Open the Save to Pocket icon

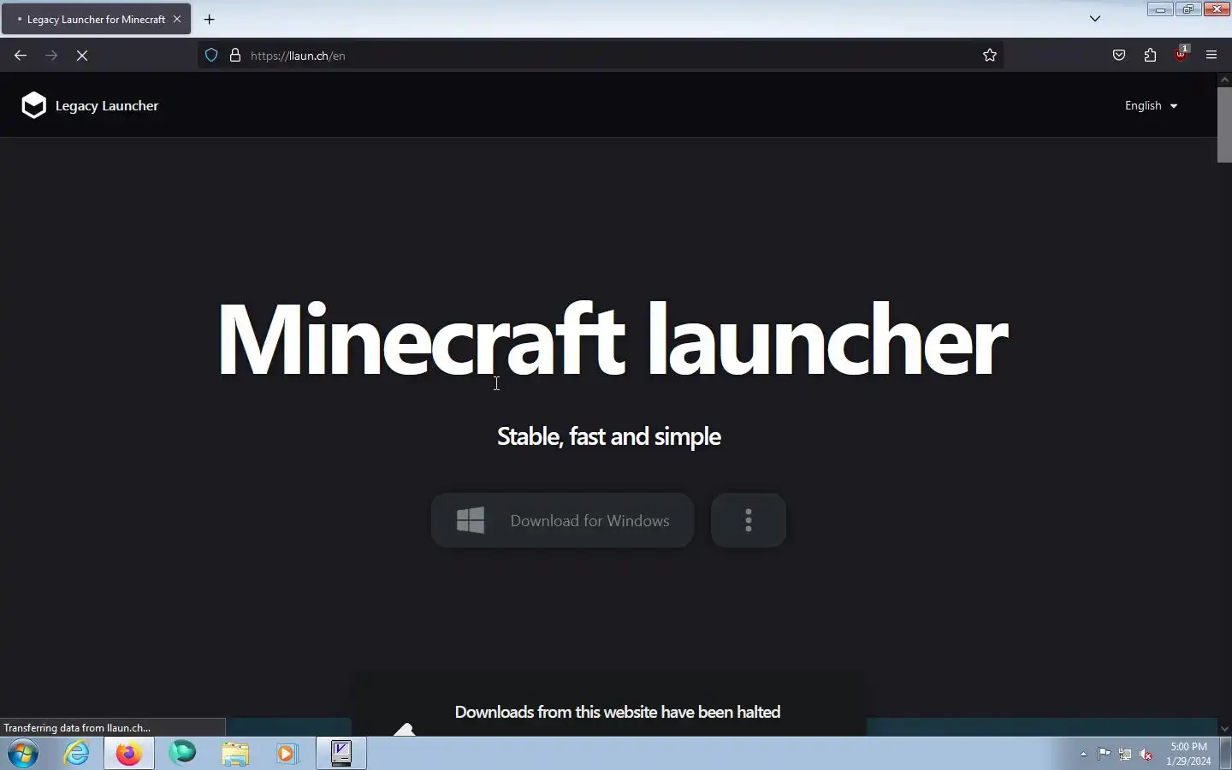[1119, 56]
